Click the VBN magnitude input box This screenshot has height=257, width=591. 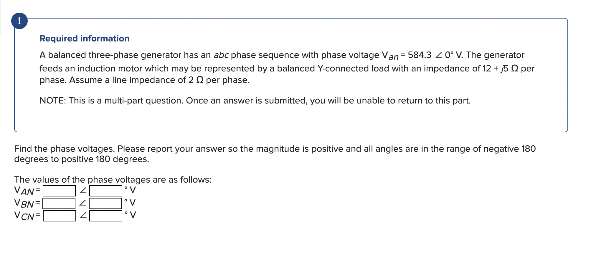pyautogui.click(x=59, y=203)
